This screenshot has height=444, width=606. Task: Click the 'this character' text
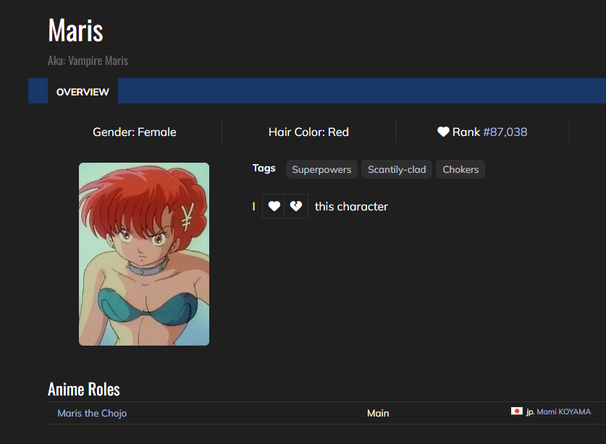pyautogui.click(x=351, y=206)
